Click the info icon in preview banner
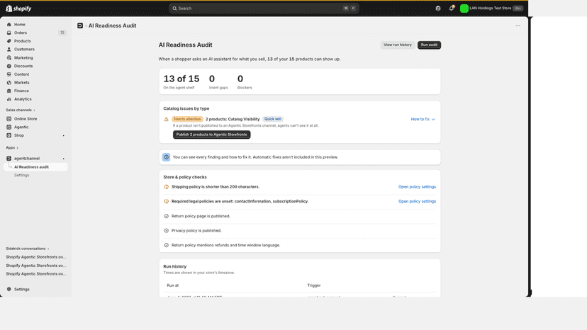The width and height of the screenshot is (587, 330). [x=166, y=157]
